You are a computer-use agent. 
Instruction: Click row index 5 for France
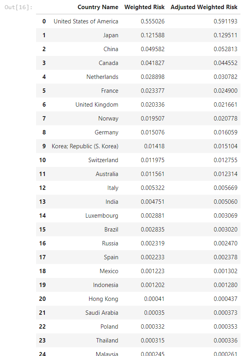[x=44, y=91]
